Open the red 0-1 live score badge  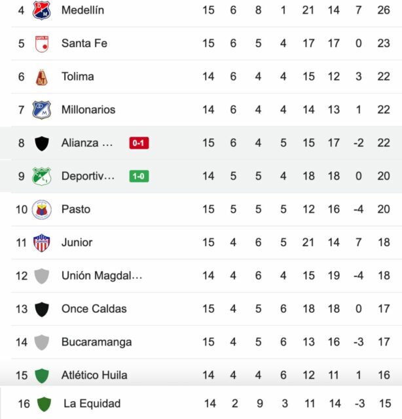tap(139, 143)
